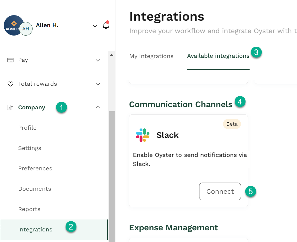Image resolution: width=297 pixels, height=242 pixels.
Task: Open the Reports page
Action: [x=29, y=209]
